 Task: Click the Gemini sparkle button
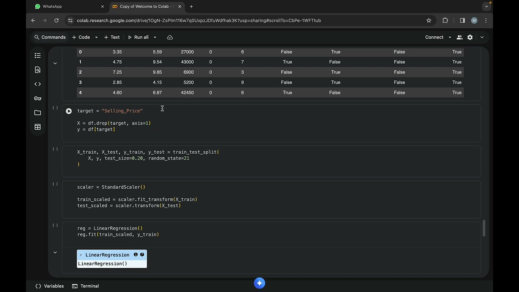tap(259, 283)
